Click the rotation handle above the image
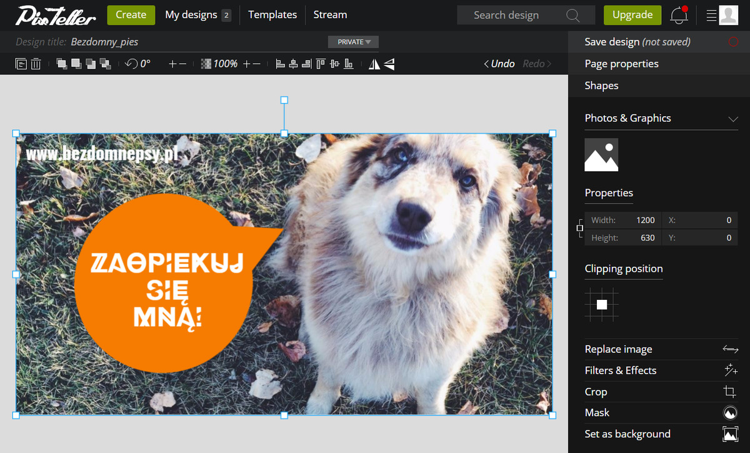 pos(284,100)
